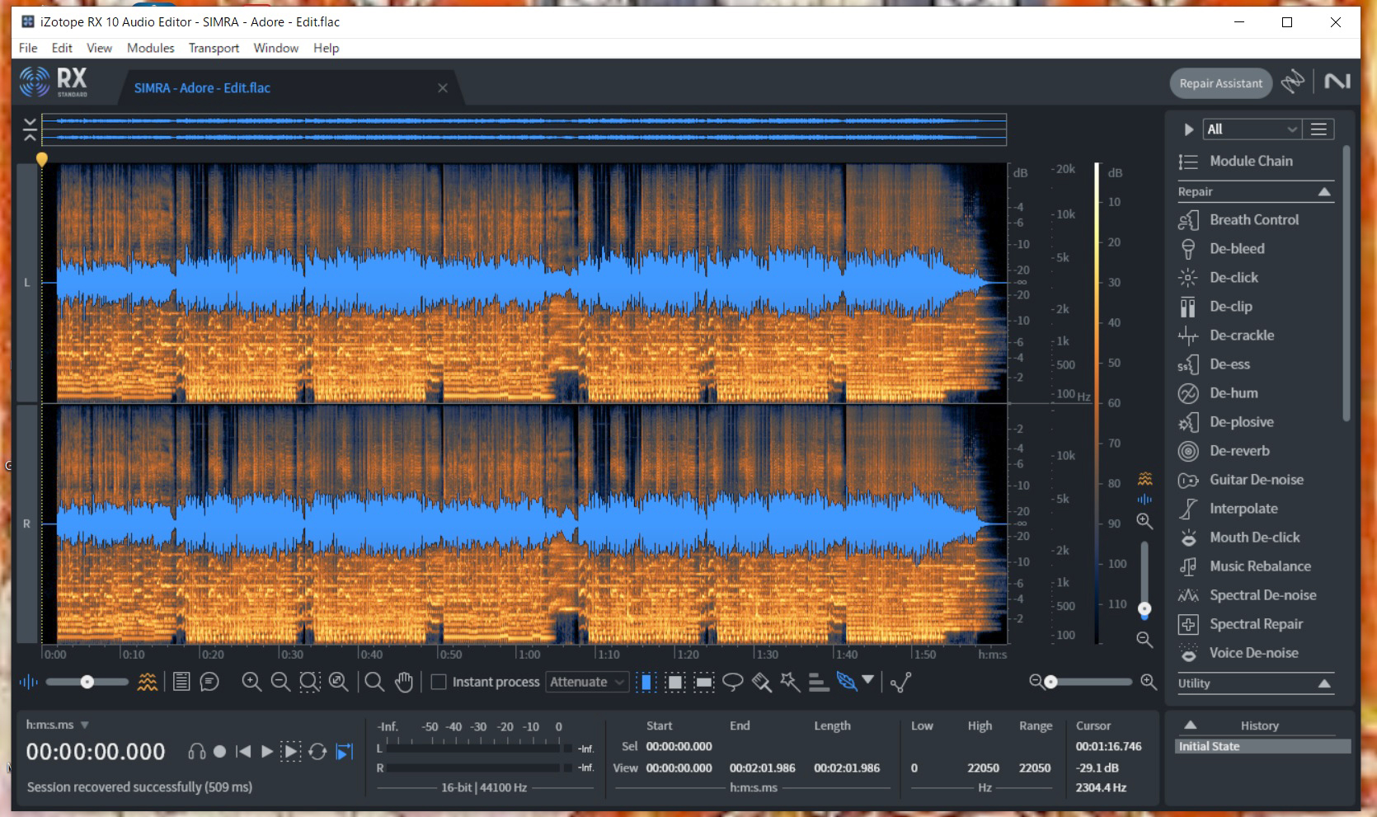This screenshot has width=1377, height=817.
Task: Open the De-bleed module
Action: click(x=1237, y=248)
